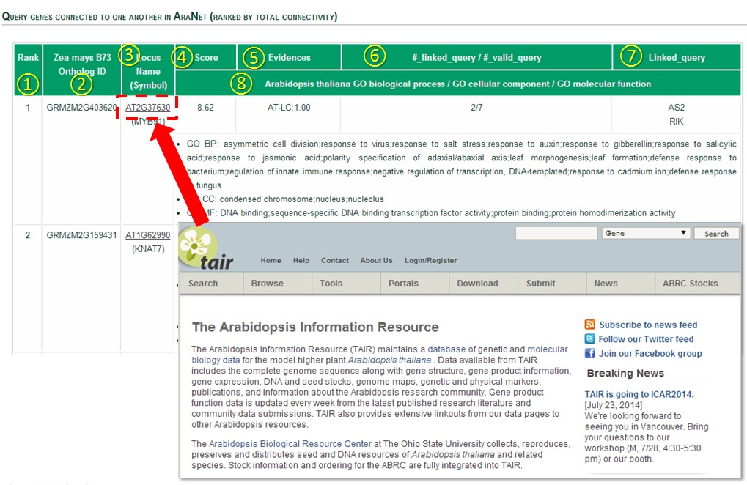This screenshot has width=747, height=485.
Task: Click the RSS news feed icon
Action: (589, 325)
